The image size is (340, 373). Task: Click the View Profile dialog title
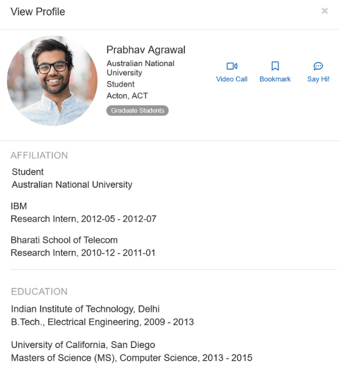(x=38, y=12)
